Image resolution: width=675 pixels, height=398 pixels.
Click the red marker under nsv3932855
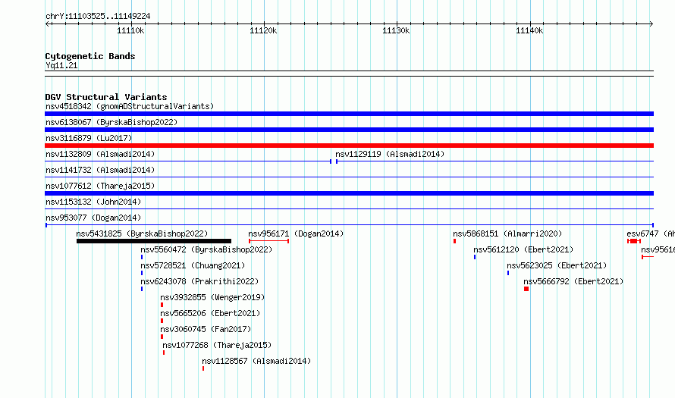tap(162, 305)
